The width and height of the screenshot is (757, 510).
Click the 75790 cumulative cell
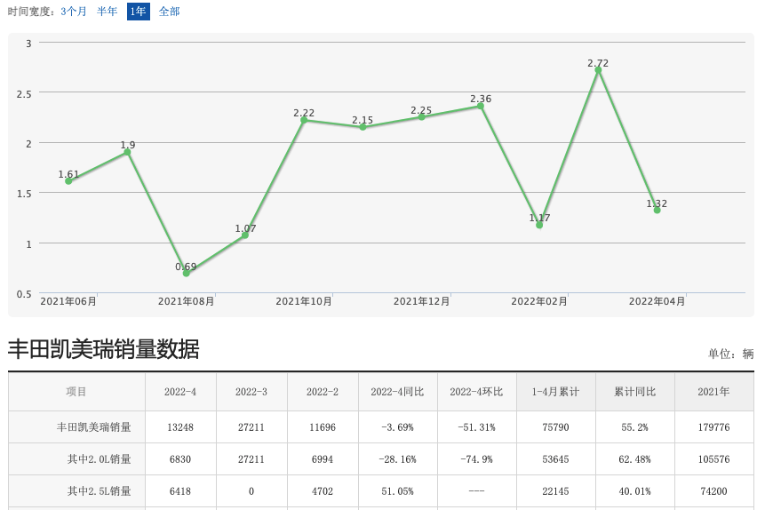coord(555,427)
